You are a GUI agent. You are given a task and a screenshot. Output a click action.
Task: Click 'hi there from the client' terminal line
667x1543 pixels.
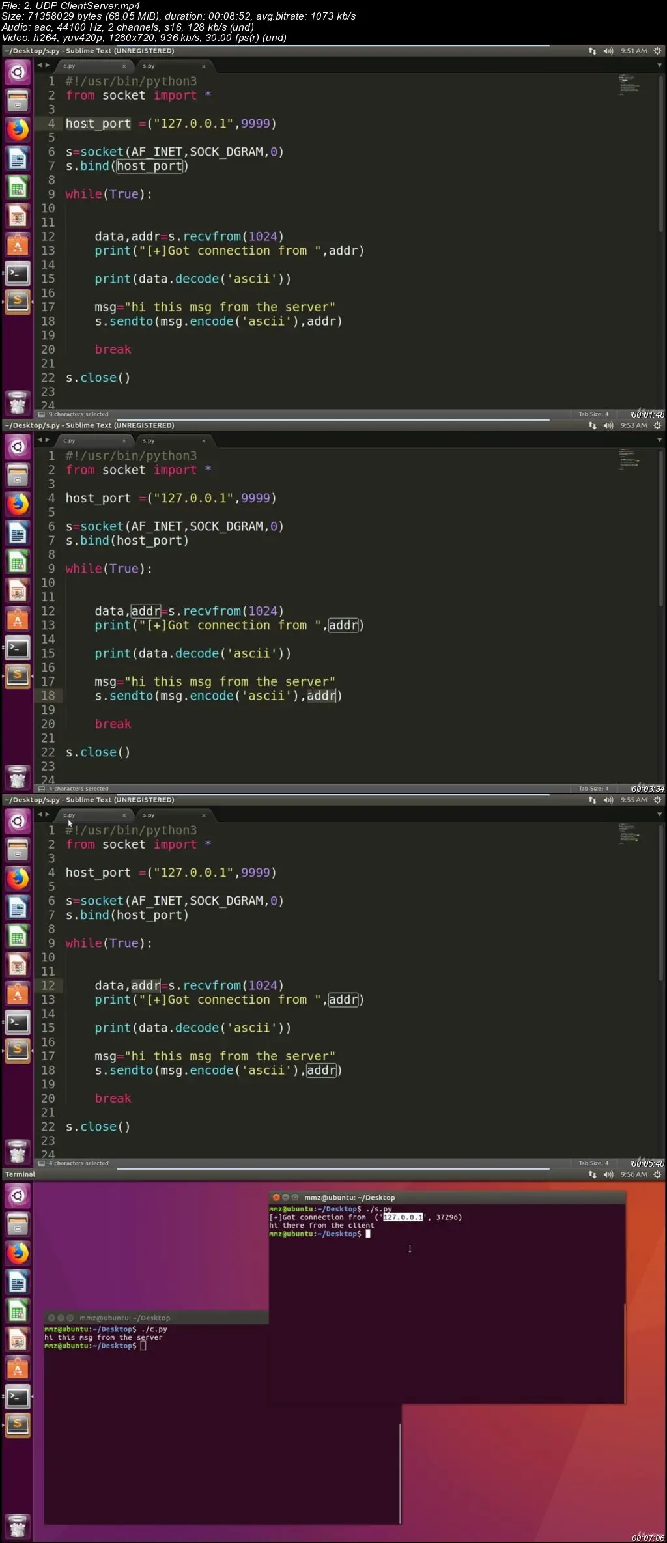pos(322,1225)
